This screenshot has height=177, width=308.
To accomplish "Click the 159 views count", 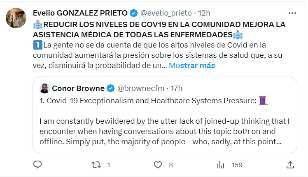I will pyautogui.click(x=237, y=165).
